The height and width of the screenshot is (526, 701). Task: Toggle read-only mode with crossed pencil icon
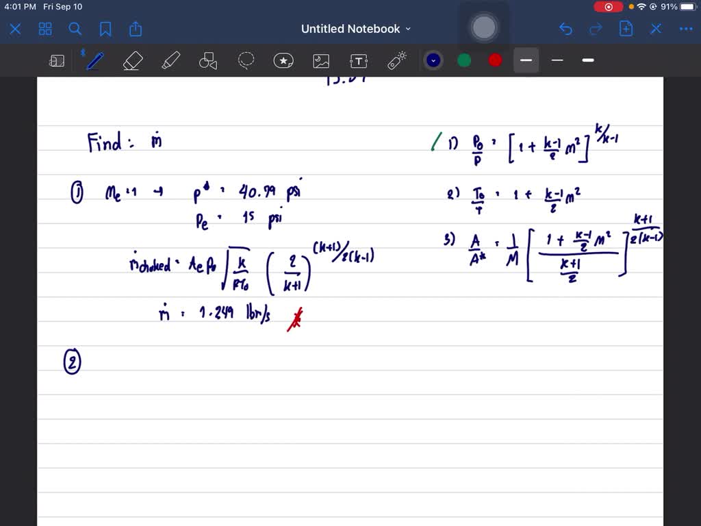coord(656,29)
